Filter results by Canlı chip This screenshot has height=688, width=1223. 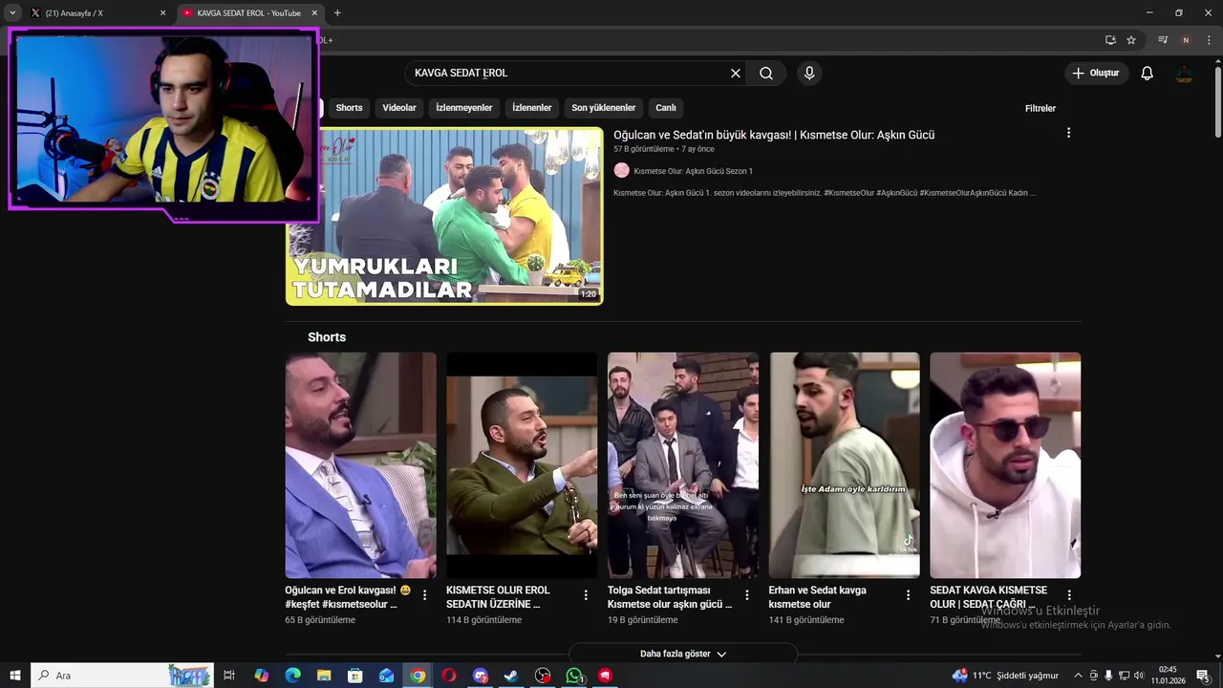[x=666, y=108]
